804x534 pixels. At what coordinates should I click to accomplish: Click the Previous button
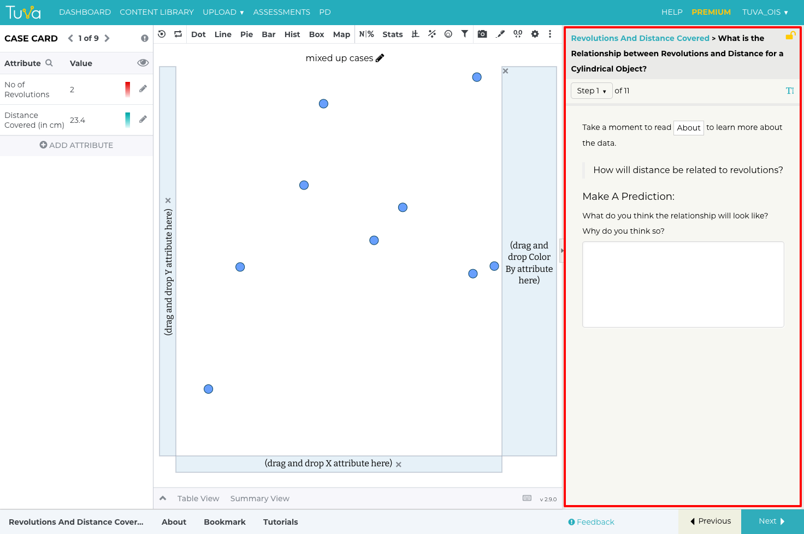tap(710, 521)
